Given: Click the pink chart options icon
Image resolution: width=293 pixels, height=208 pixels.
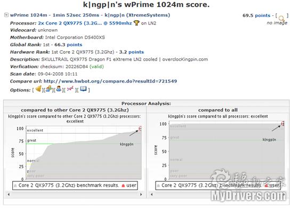Looking at the screenshot, I should pyautogui.click(x=70, y=89).
